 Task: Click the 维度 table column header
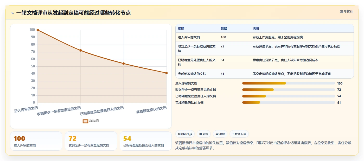(x=181, y=29)
